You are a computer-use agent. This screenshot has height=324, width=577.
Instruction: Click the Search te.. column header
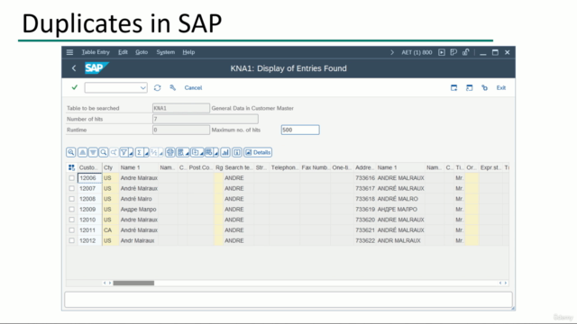[238, 167]
